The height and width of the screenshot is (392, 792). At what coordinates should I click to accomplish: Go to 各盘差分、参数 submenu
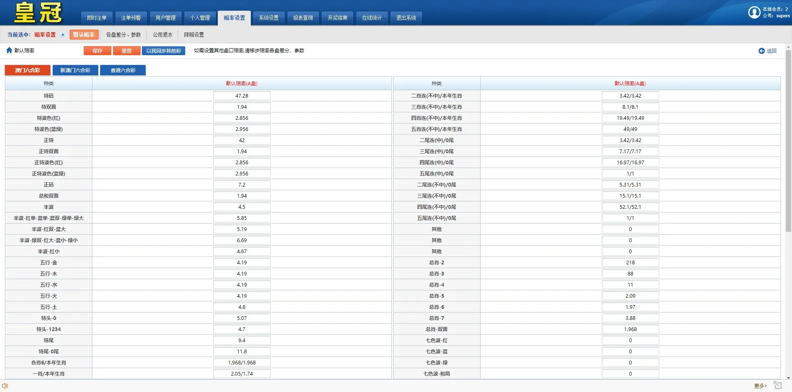[x=123, y=35]
